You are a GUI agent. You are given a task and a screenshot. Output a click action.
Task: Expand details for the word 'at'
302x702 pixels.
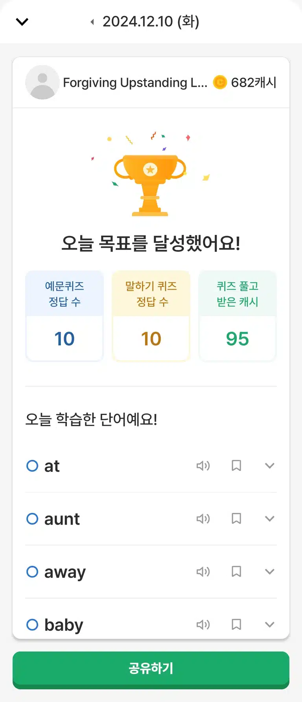click(269, 466)
